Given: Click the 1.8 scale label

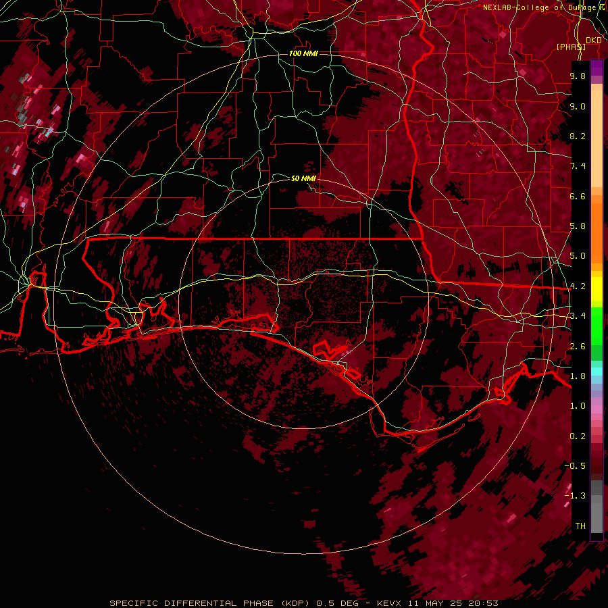Looking at the screenshot, I should (578, 376).
